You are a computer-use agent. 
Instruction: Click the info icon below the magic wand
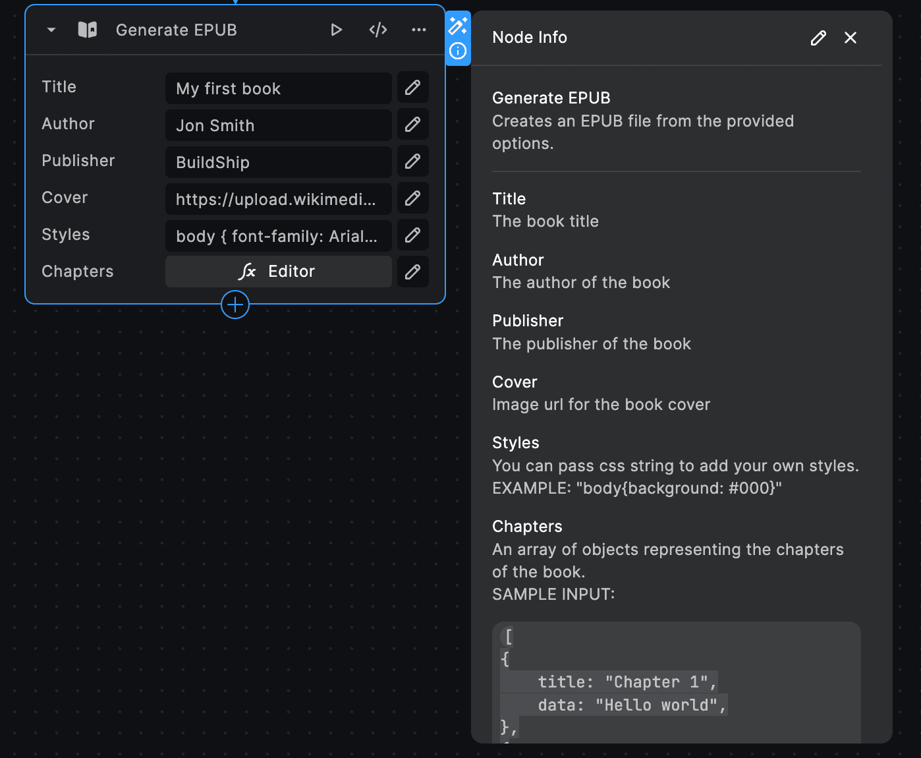point(458,49)
